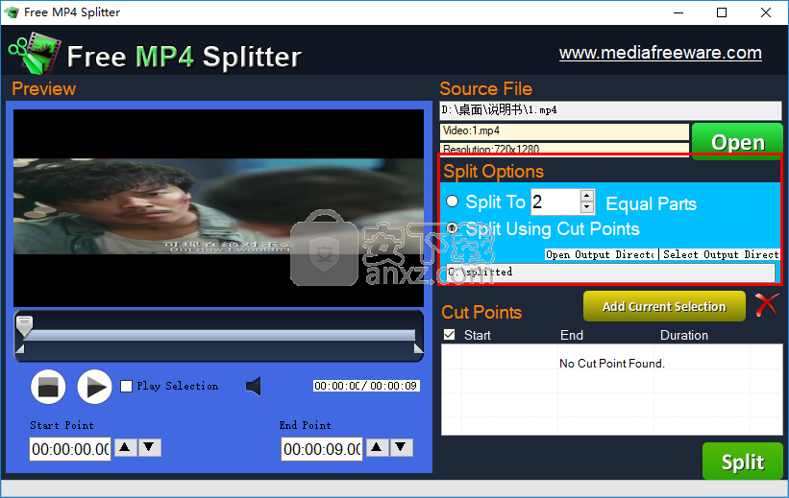Click the Play button
789x498 pixels.
pos(94,387)
